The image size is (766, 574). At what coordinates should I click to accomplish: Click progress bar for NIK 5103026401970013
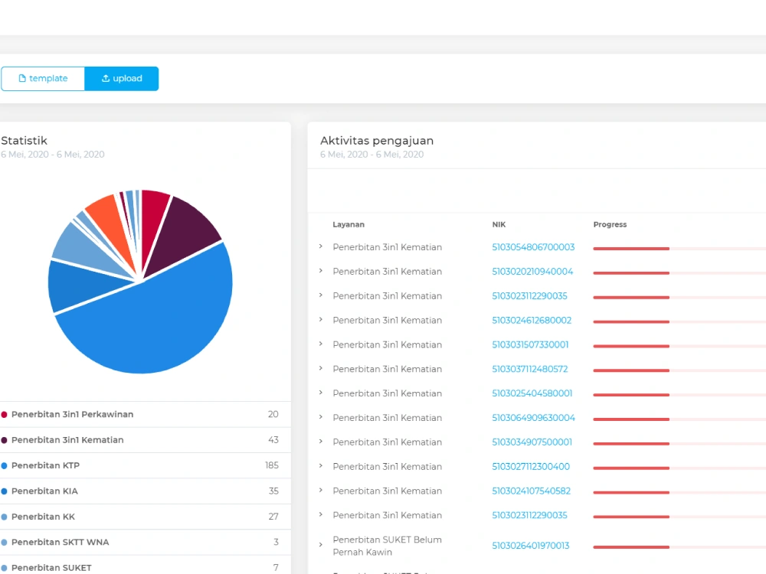pos(679,547)
